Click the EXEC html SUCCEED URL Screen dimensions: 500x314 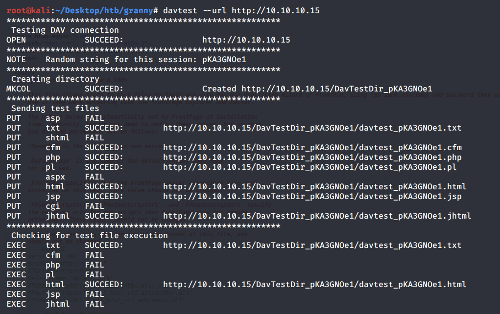(314, 285)
